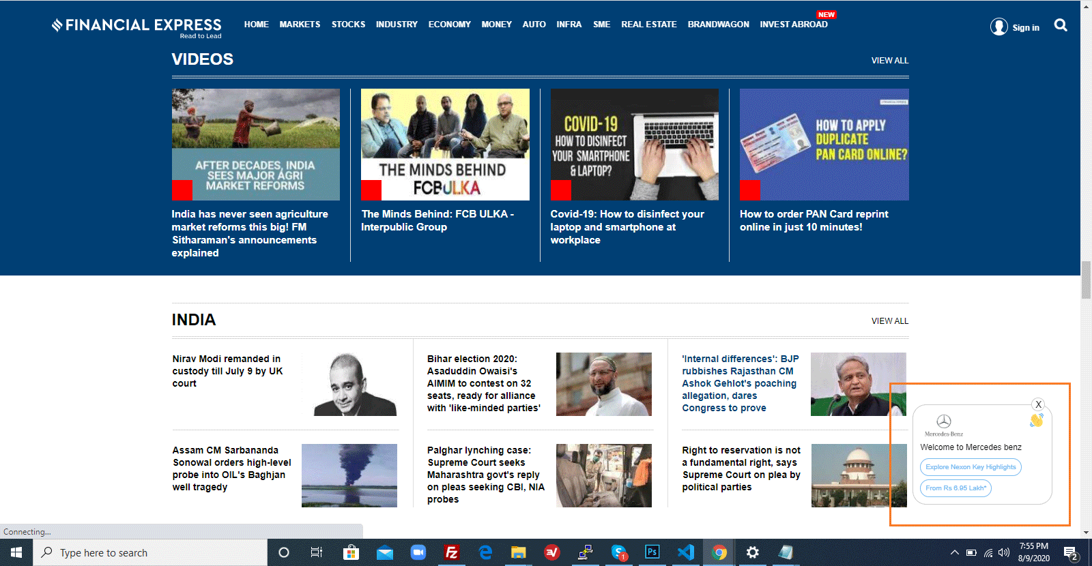Open INVEST ABROAD menu
Image resolution: width=1092 pixels, height=566 pixels.
794,25
